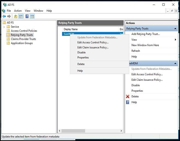
Task: Click Edit Claim Issuance Policy in Actions pane
Action: (x=147, y=80)
